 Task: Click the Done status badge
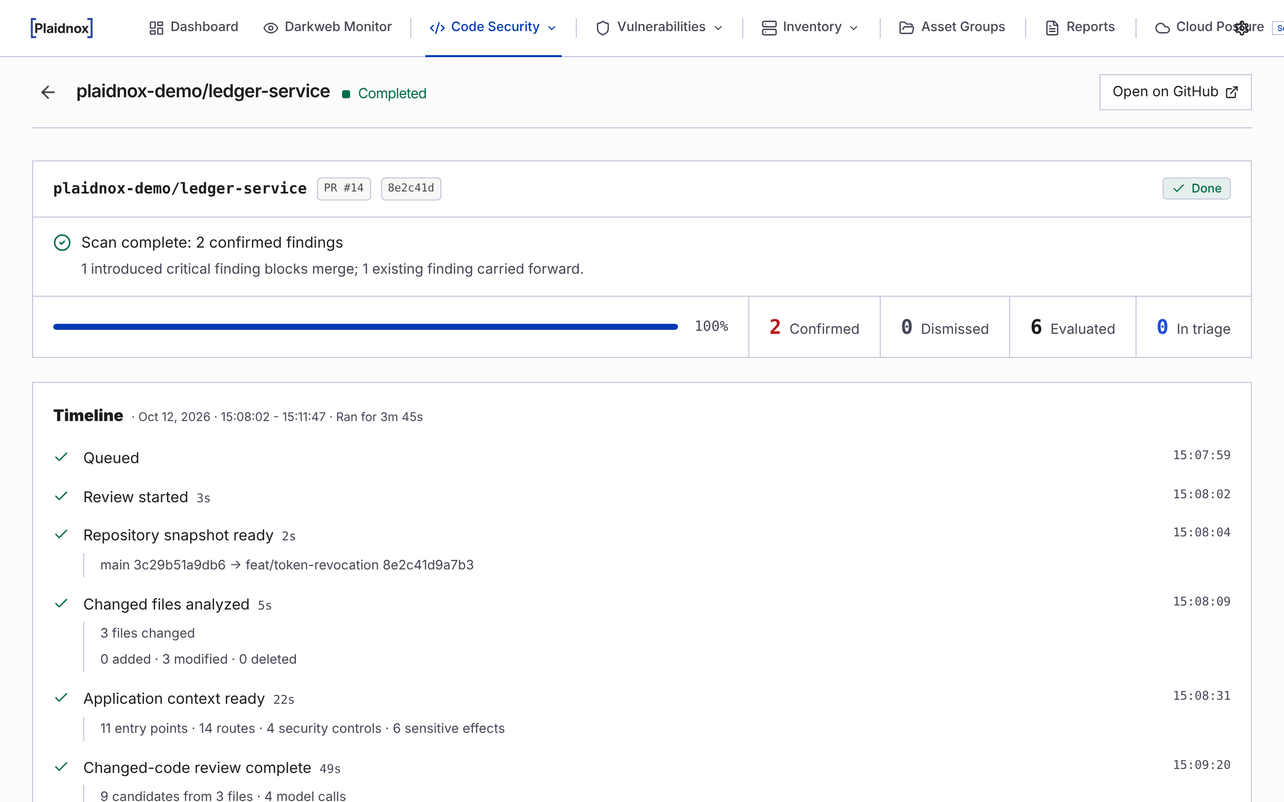point(1196,188)
